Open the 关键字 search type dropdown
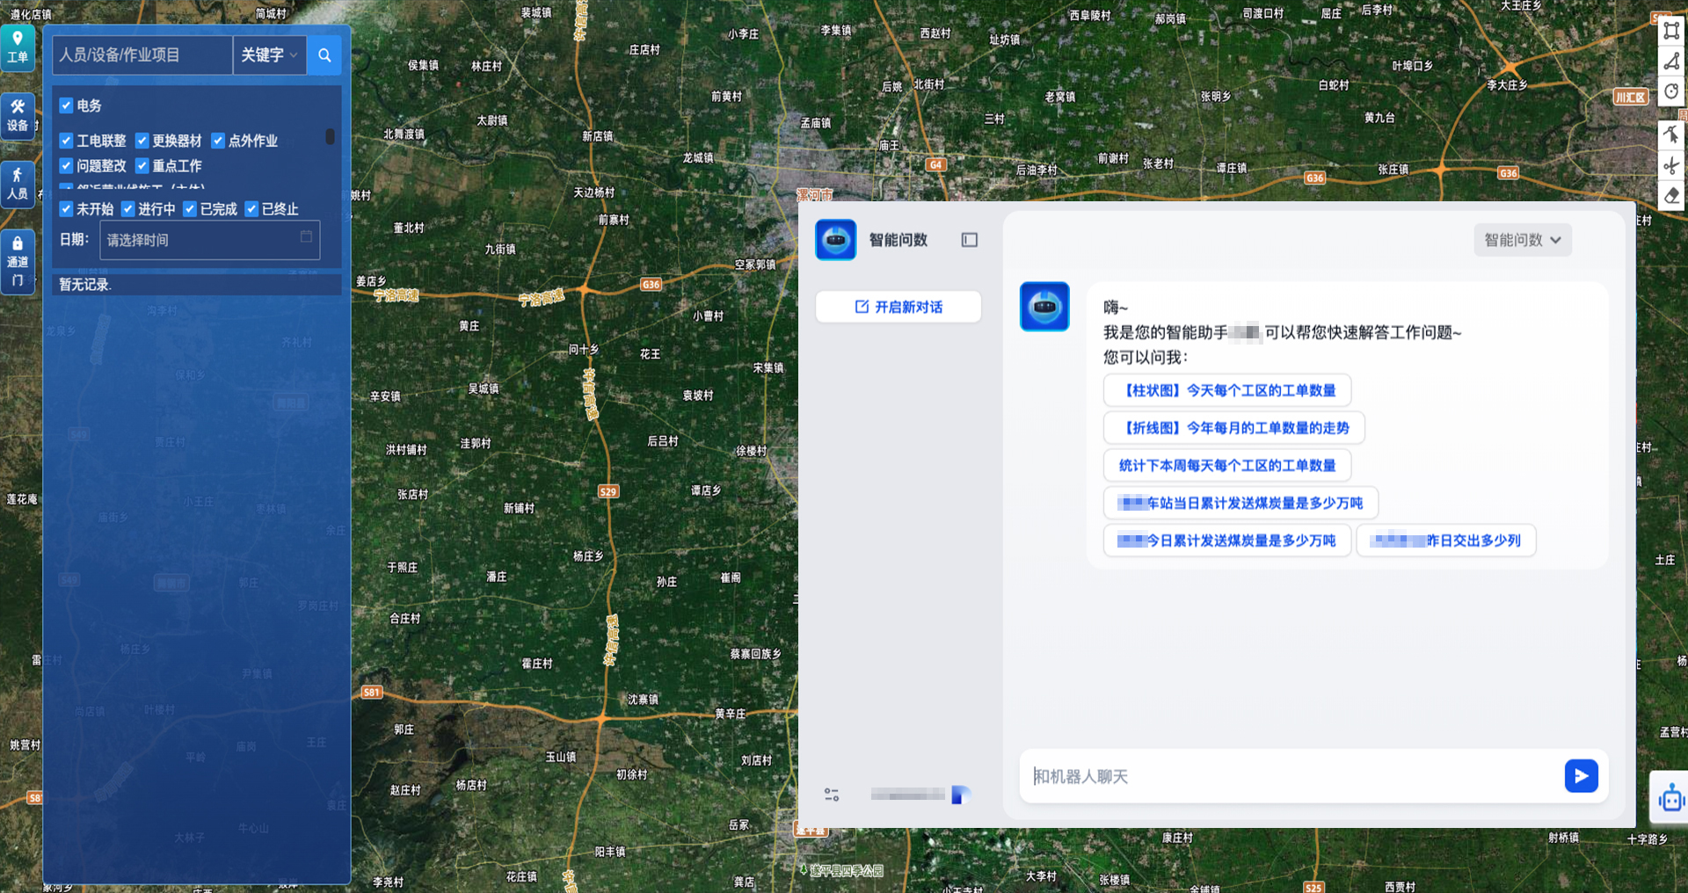Screen dimensions: 1688x893 [x=269, y=55]
